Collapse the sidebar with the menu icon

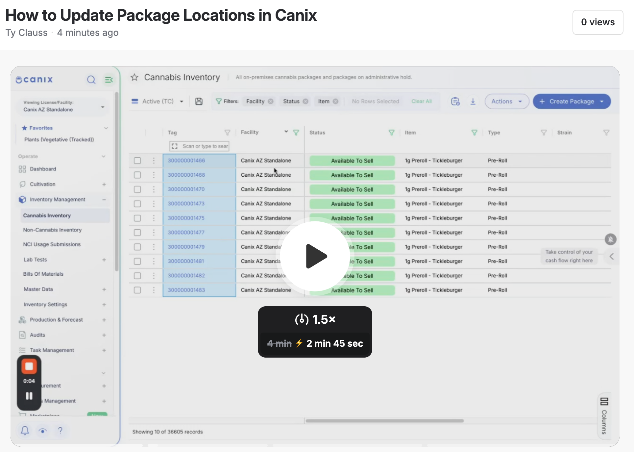[109, 80]
